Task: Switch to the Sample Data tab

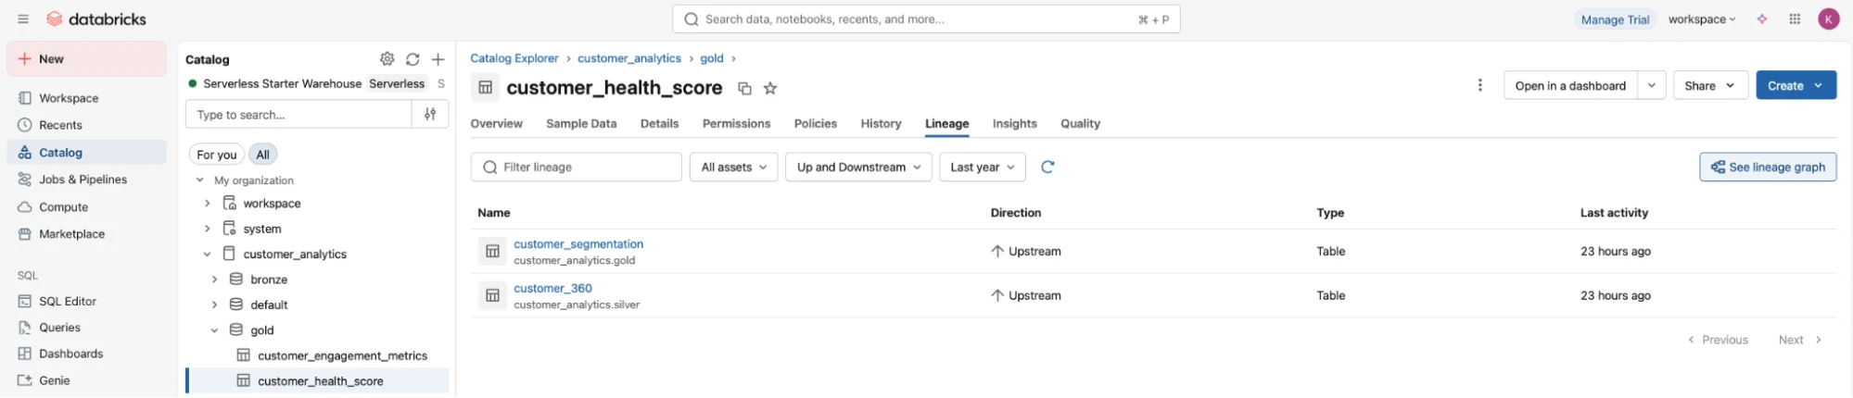Action: 581,124
